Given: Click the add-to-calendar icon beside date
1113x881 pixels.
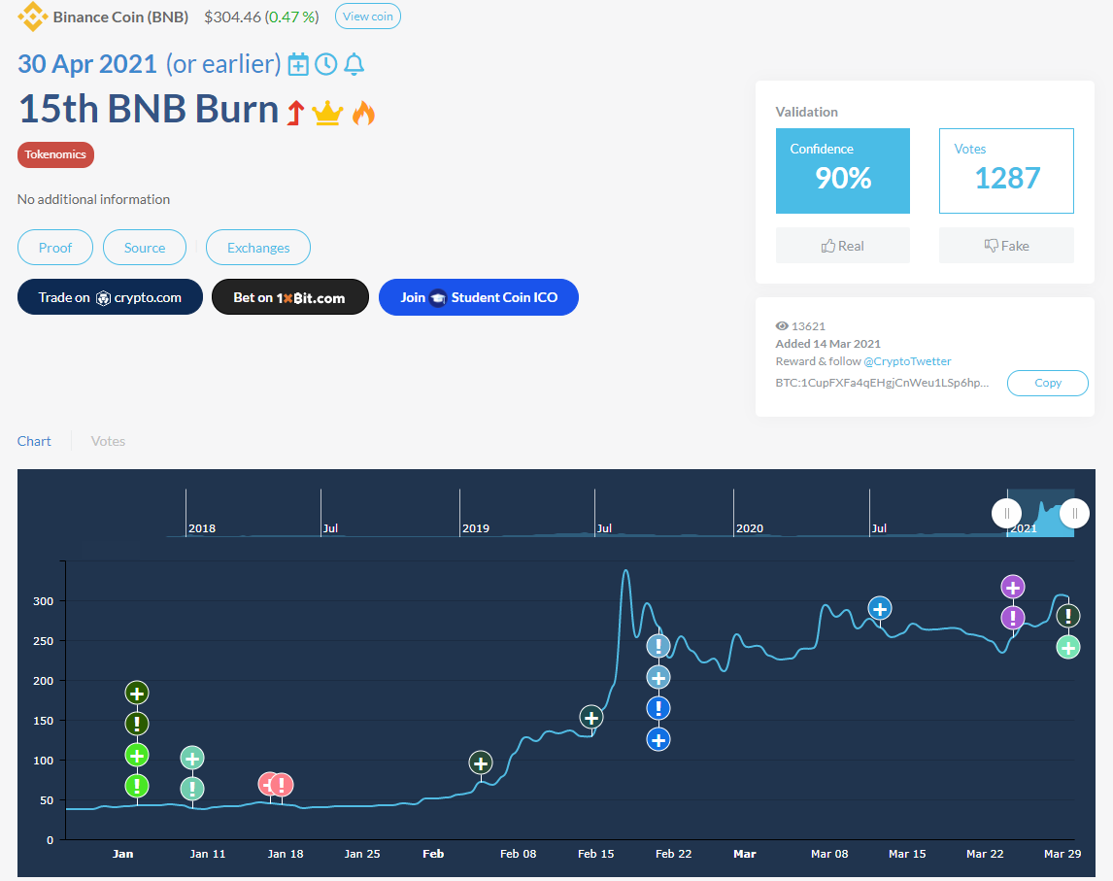Looking at the screenshot, I should tap(298, 65).
